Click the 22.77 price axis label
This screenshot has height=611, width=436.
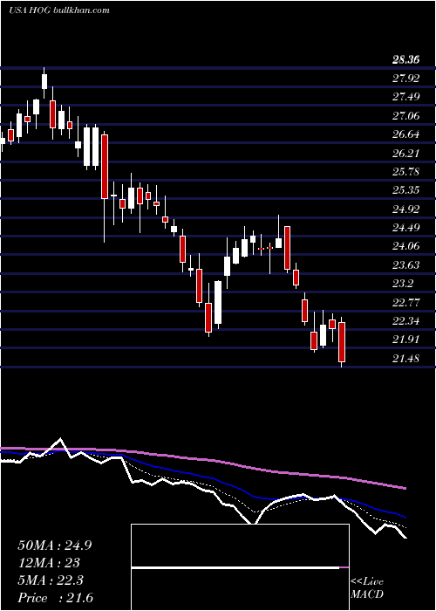406,302
